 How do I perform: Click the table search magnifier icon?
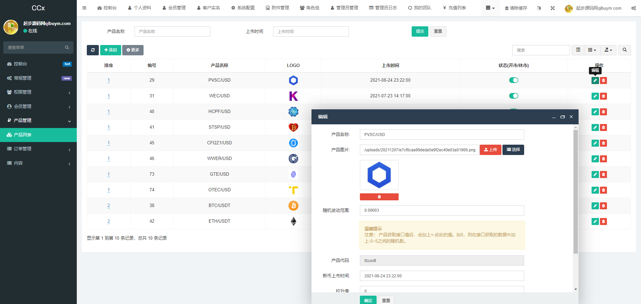point(624,50)
